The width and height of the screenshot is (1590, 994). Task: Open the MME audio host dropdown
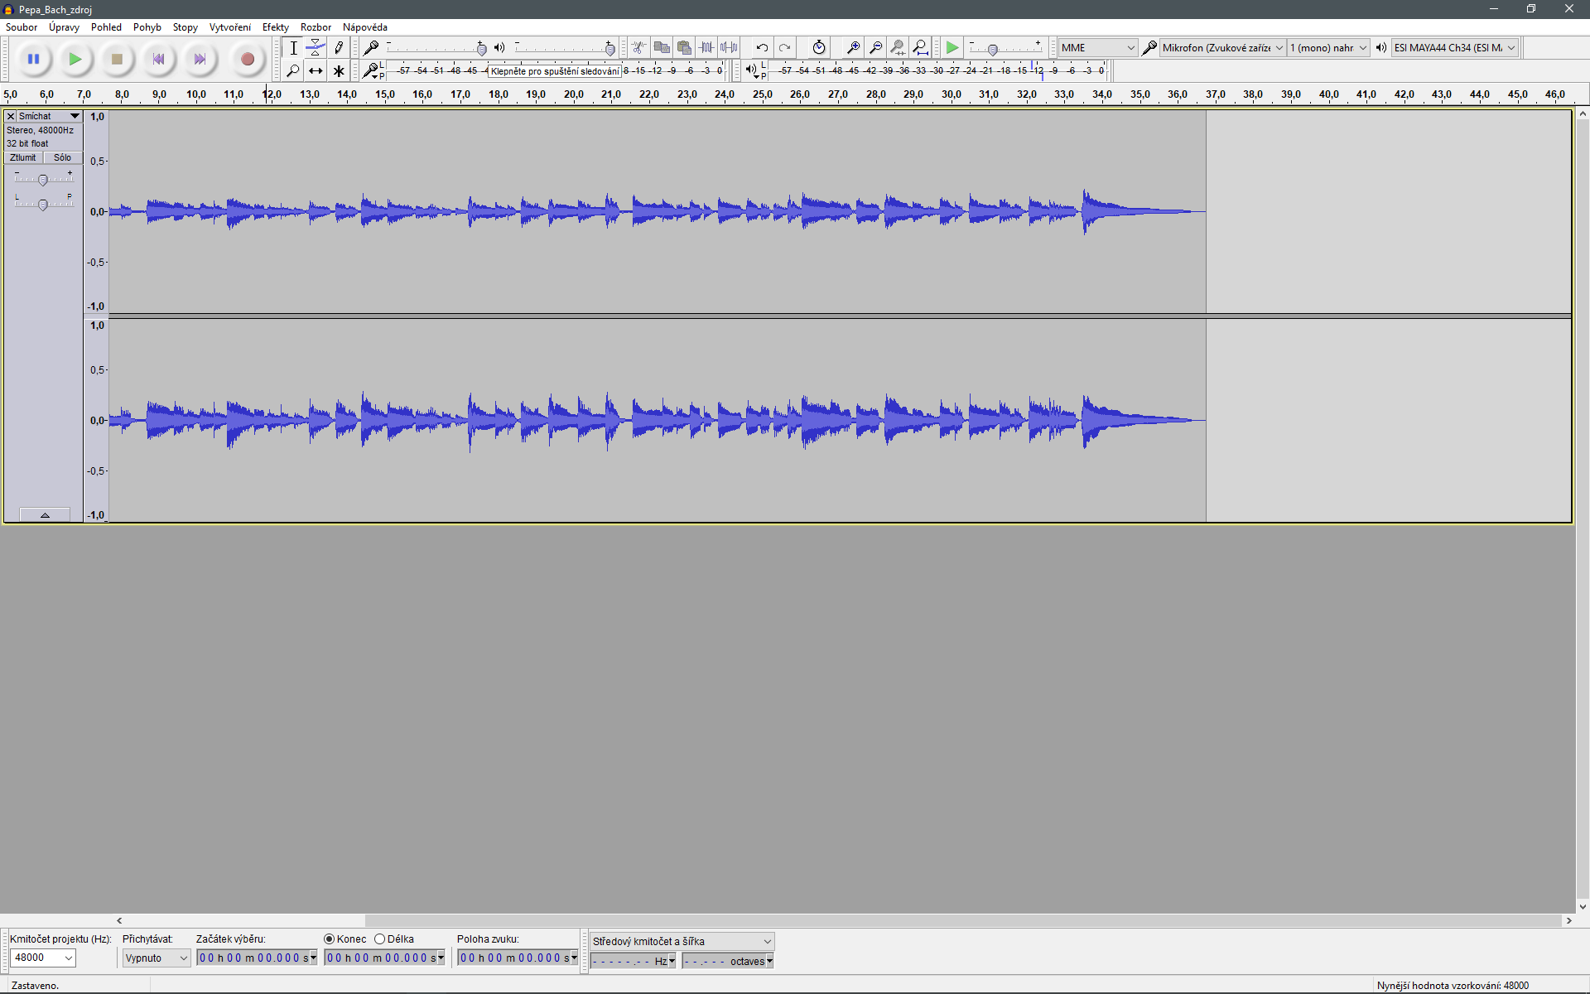1098,47
